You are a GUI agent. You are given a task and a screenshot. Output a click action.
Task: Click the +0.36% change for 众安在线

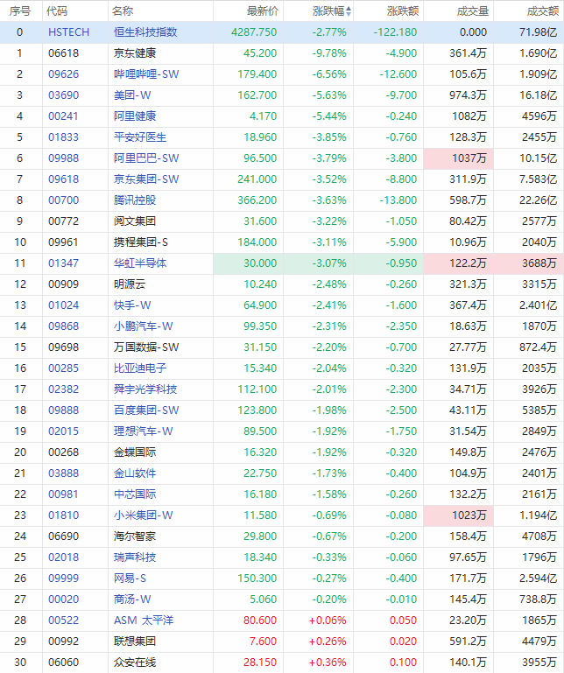328,662
